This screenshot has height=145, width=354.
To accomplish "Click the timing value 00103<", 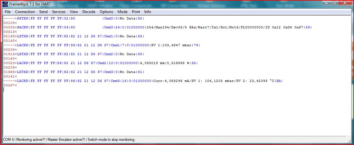I will tap(10, 23).
